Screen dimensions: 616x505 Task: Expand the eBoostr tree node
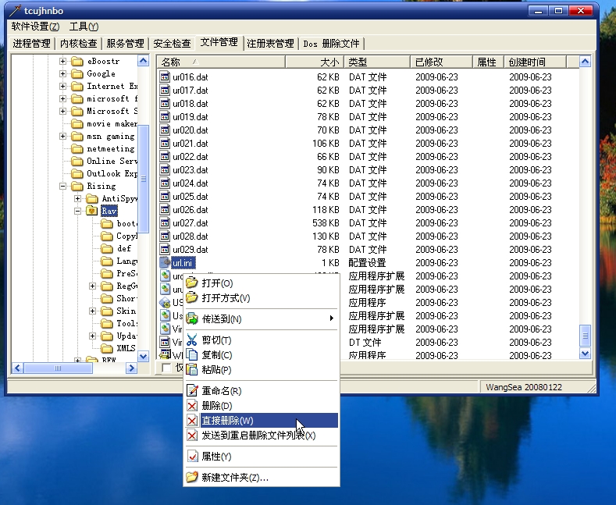(63, 61)
